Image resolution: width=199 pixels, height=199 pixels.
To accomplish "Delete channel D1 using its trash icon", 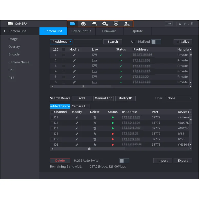I will coord(94,118).
